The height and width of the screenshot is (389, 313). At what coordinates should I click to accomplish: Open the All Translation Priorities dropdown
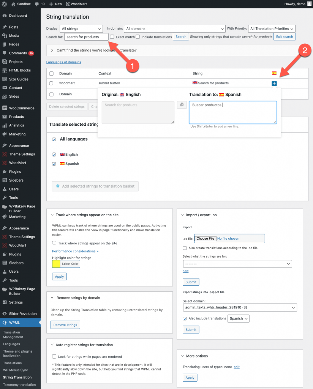click(x=272, y=29)
